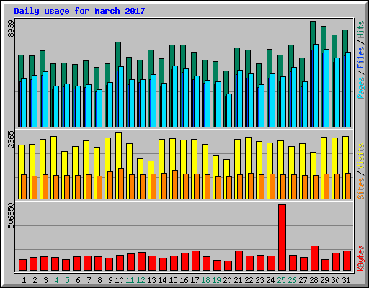The width and height of the screenshot is (369, 288).
Task: Click the red KBytes bar for day 28
Action: click(314, 258)
